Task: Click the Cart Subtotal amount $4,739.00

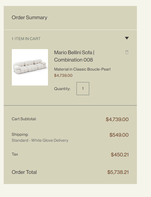Action: pyautogui.click(x=117, y=119)
